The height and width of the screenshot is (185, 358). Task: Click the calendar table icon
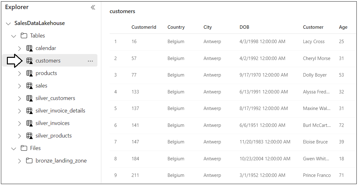[29, 48]
